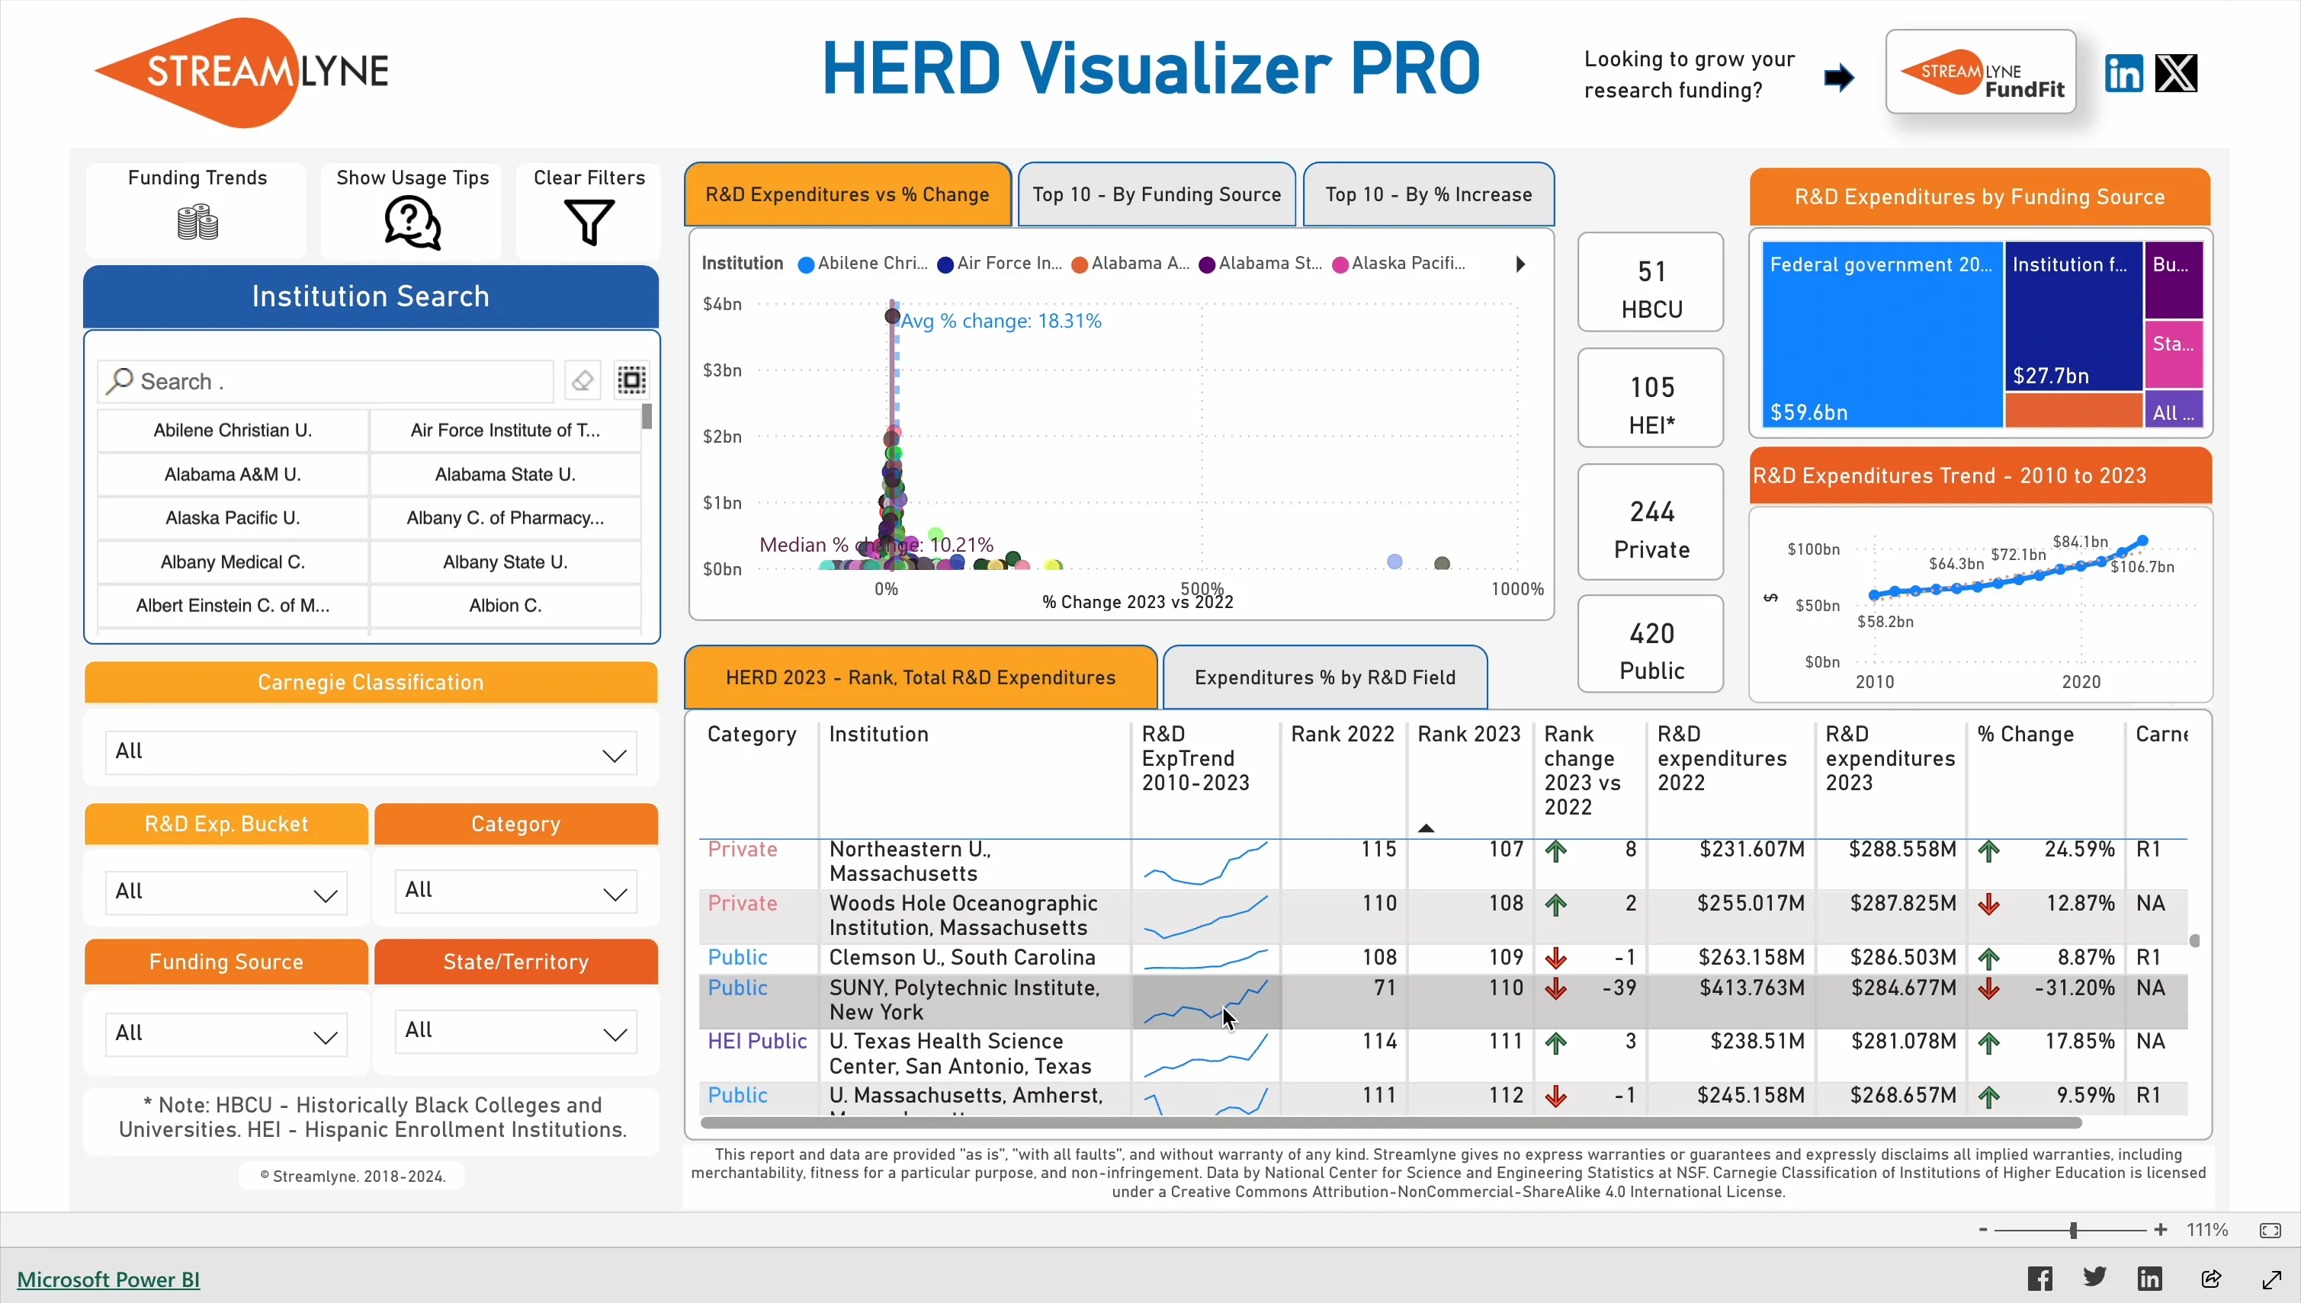Screen dimensions: 2301x1303
Task: Enter full screen mode via bottom-right arrow icon
Action: click(2271, 1279)
